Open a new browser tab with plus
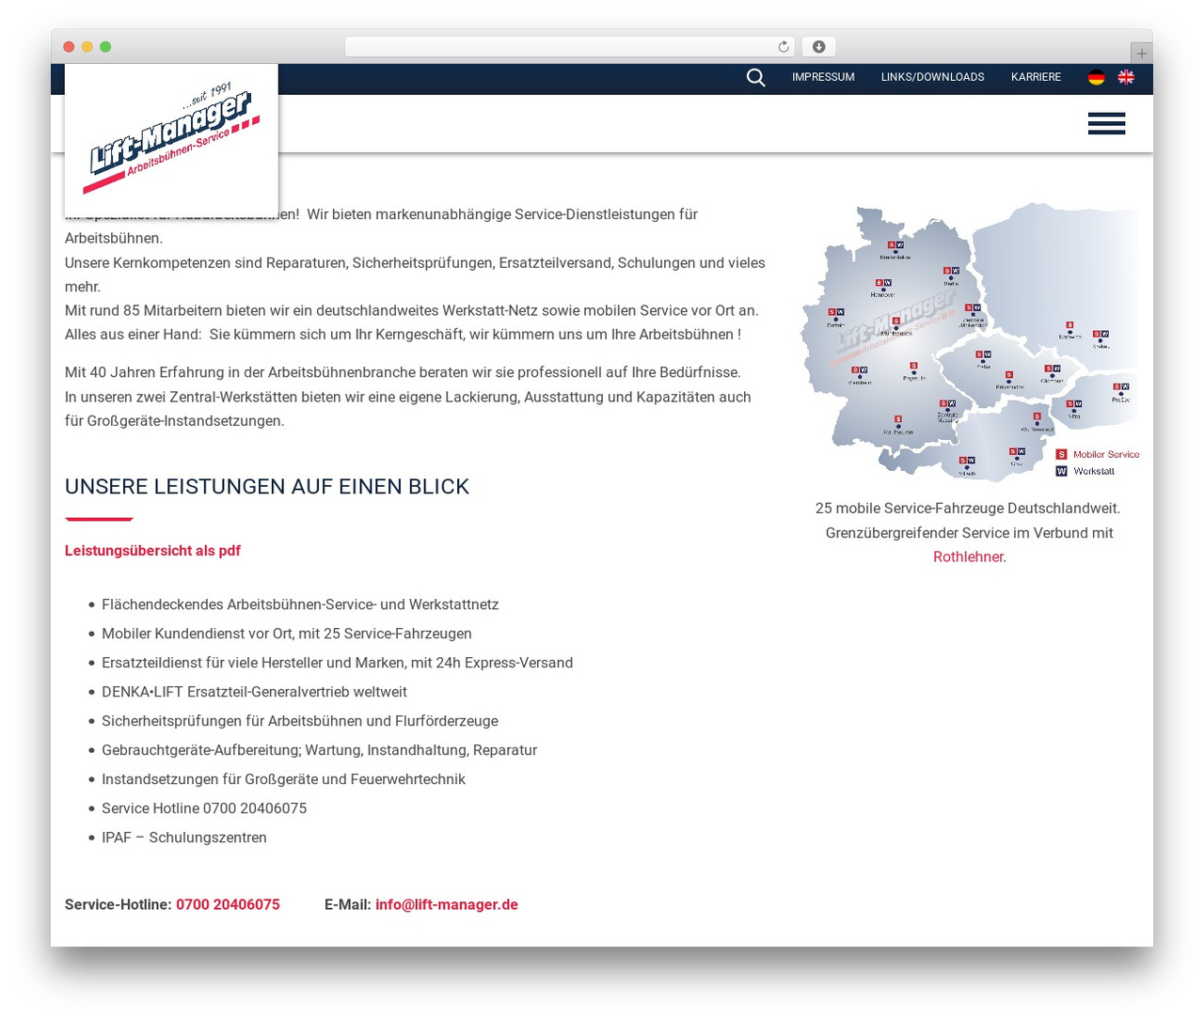The height and width of the screenshot is (1019, 1204). [x=1142, y=54]
